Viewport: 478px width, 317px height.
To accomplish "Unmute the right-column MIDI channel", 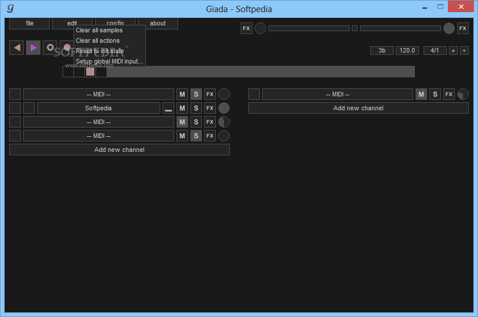I will click(421, 94).
